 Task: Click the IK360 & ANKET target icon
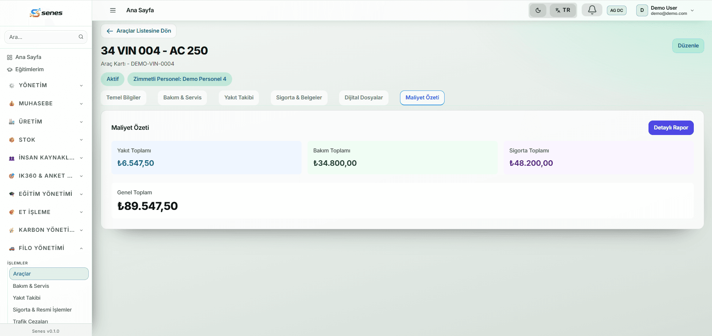click(12, 176)
